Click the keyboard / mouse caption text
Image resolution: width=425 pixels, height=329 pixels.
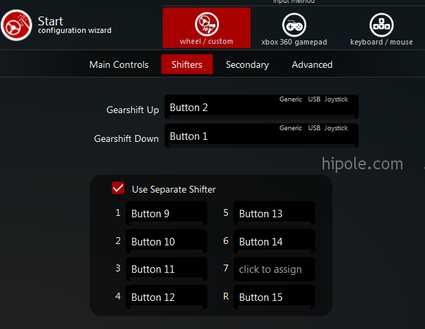click(381, 42)
